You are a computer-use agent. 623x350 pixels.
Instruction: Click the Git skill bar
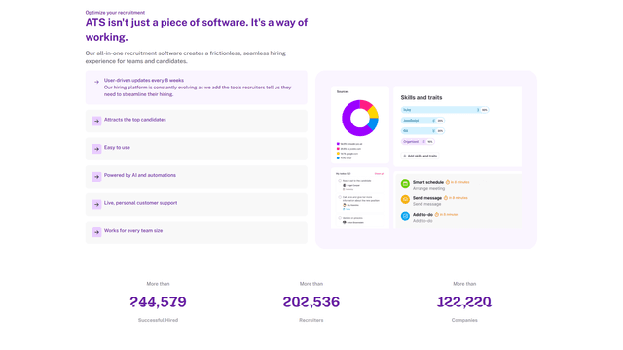coord(422,131)
